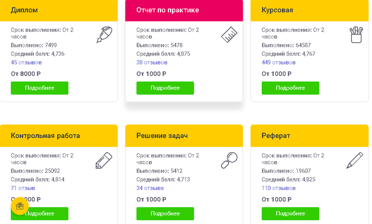Click the ruler icon in Отчет по практике
The image size is (372, 224).
(x=230, y=35)
